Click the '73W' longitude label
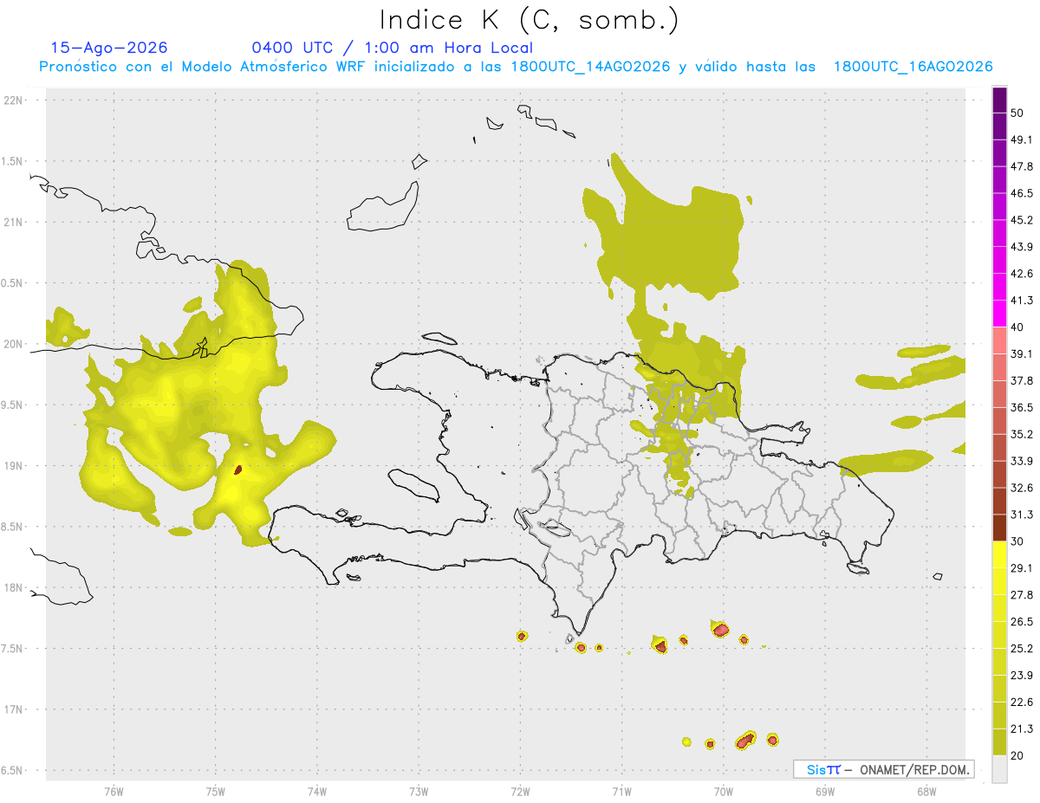This screenshot has height=803, width=1040. pyautogui.click(x=419, y=792)
